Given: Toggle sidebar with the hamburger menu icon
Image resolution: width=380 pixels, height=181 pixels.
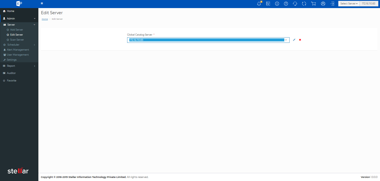Looking at the screenshot, I should 42,4.
